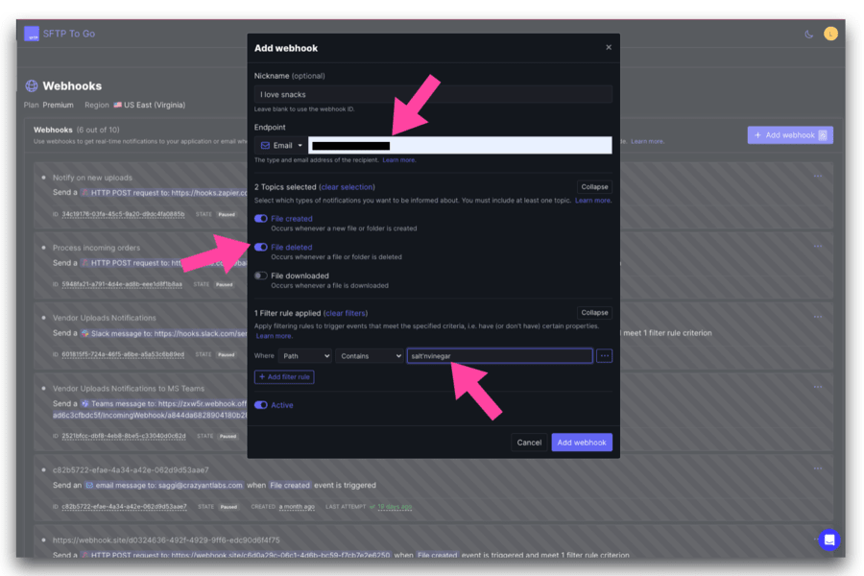864x576 pixels.
Task: Click the user avatar in the top-right corner
Action: click(x=831, y=33)
